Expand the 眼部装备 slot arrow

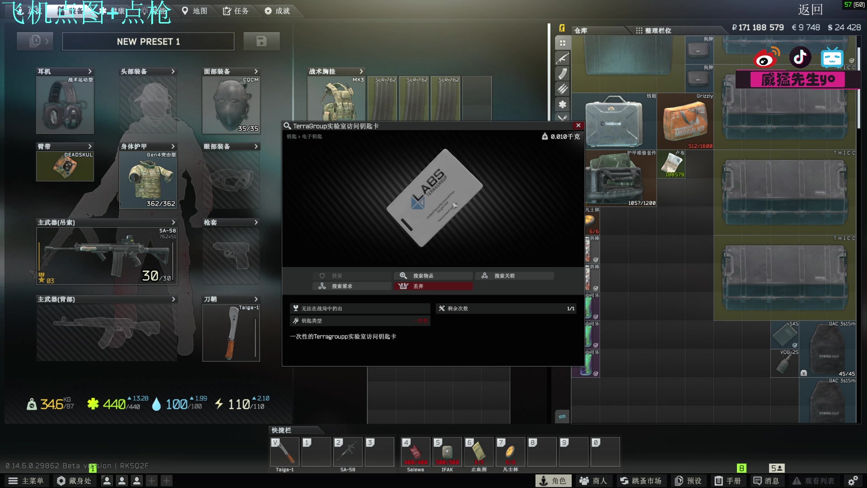[256, 146]
